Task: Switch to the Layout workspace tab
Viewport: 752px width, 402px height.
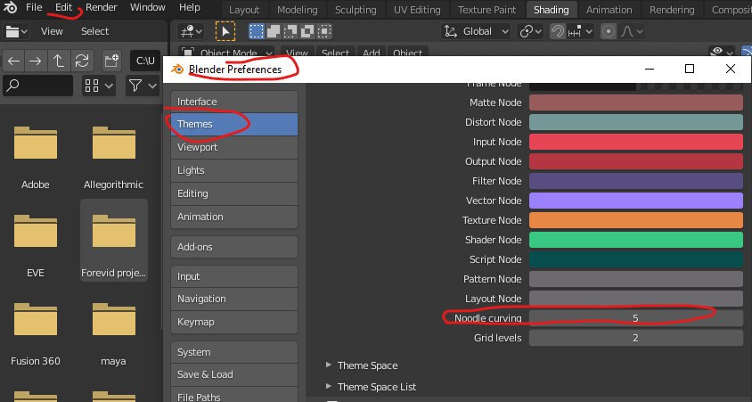Action: click(244, 10)
